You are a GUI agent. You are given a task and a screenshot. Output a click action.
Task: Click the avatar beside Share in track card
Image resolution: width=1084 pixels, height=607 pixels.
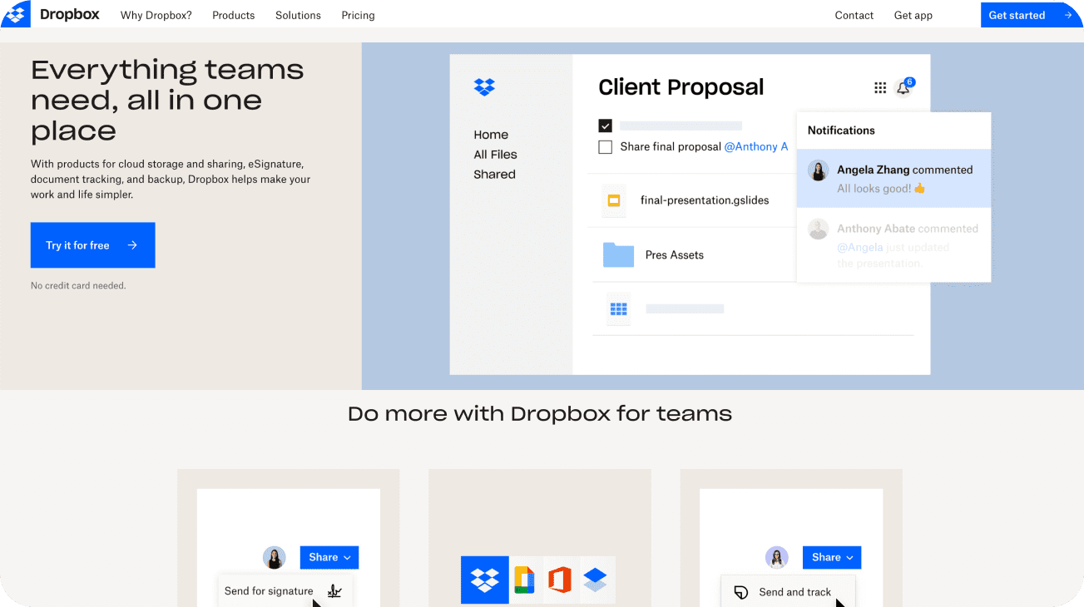[x=777, y=557]
